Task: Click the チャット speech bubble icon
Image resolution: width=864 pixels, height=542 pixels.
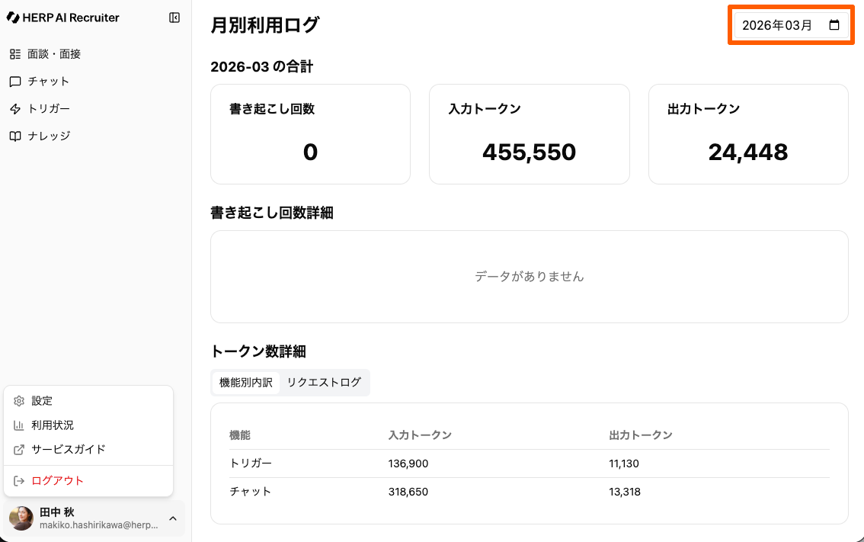Action: (x=15, y=82)
